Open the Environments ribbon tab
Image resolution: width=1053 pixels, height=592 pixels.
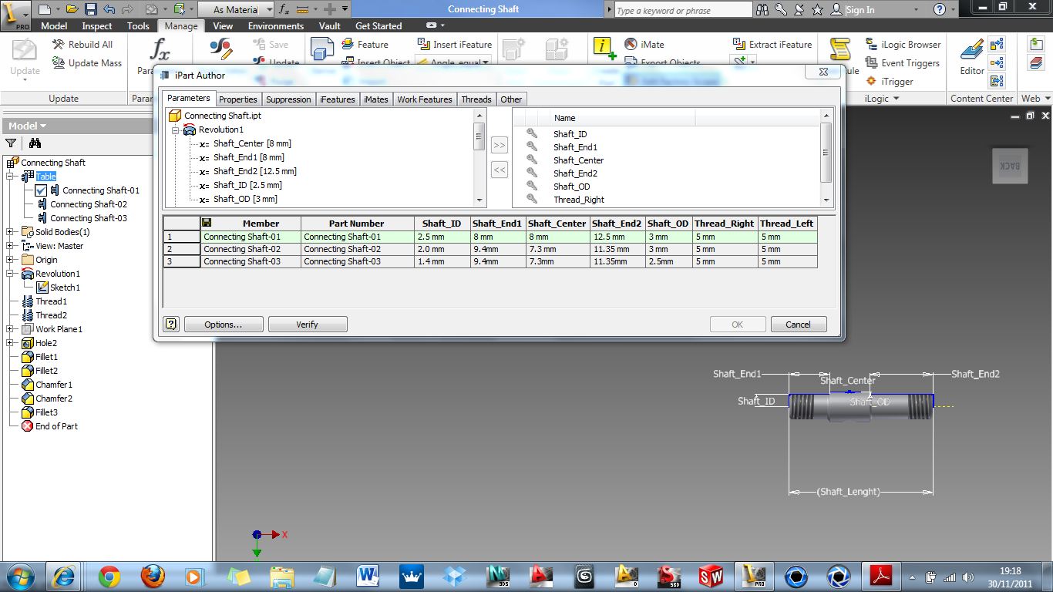coord(276,25)
